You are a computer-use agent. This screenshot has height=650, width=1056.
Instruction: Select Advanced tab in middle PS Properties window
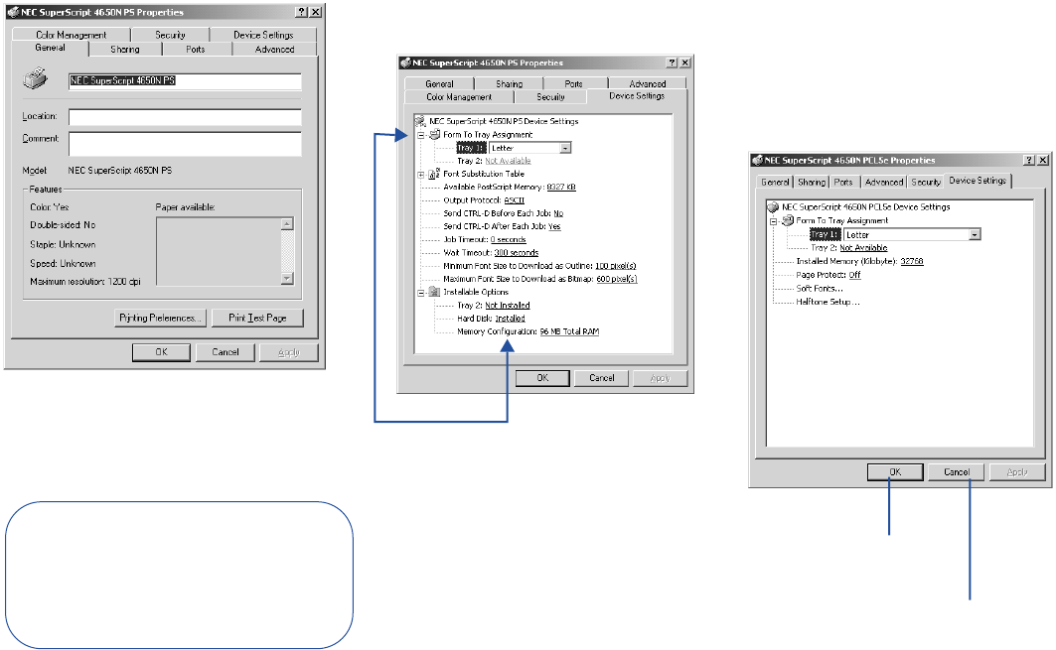[647, 84]
